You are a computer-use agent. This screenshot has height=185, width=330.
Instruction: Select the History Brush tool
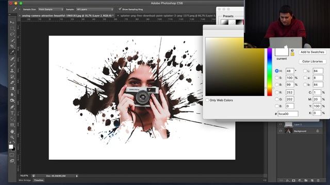click(x=12, y=77)
